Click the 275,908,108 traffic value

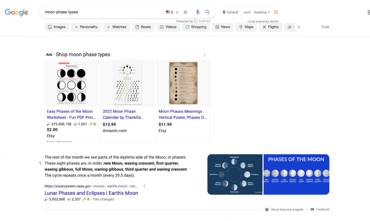tap(61, 124)
